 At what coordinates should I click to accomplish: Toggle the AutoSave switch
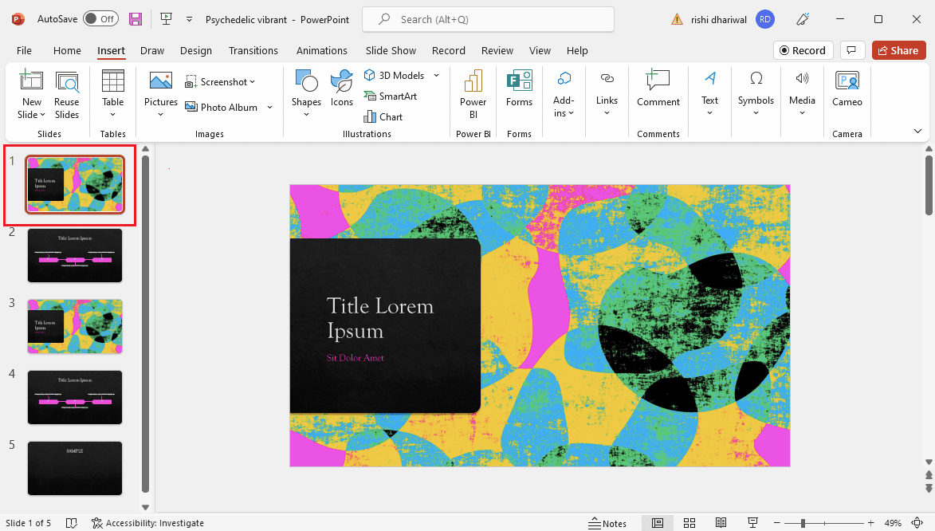(100, 19)
